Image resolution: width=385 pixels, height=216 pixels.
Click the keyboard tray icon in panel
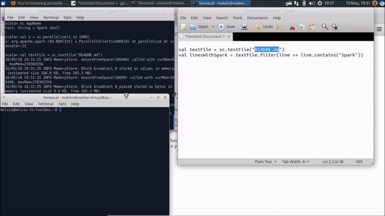[x=289, y=3]
